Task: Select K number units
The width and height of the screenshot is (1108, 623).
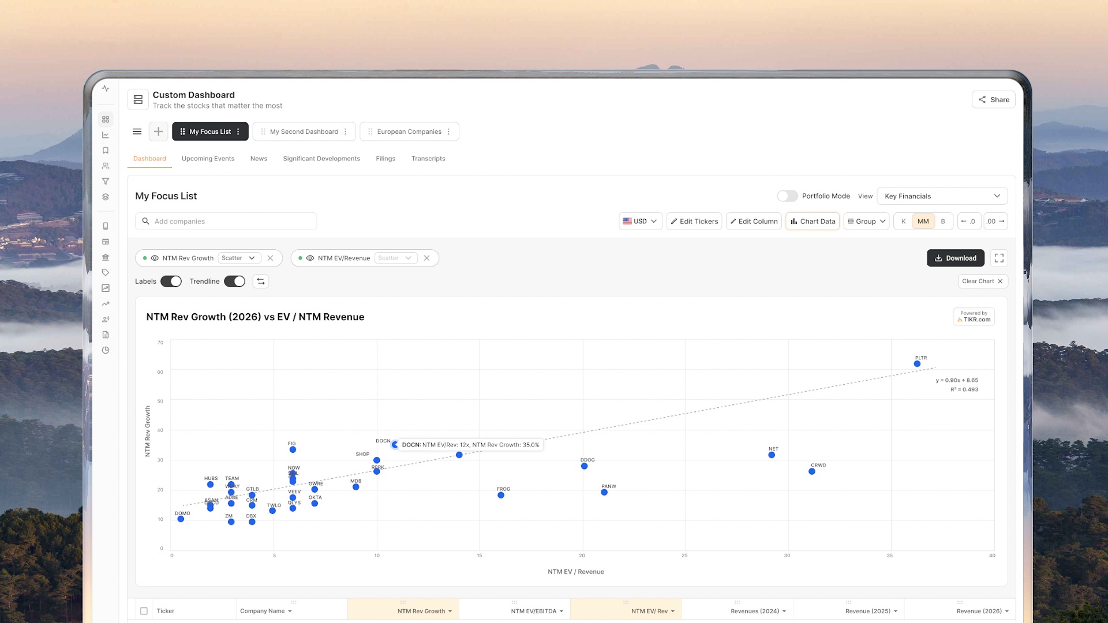Action: click(903, 222)
